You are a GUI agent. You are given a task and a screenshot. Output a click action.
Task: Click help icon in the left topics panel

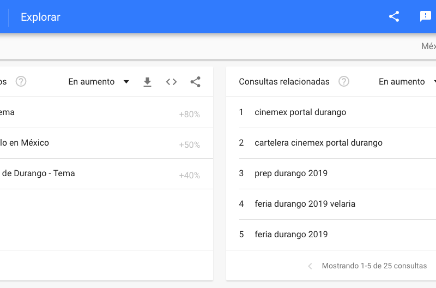tap(21, 82)
